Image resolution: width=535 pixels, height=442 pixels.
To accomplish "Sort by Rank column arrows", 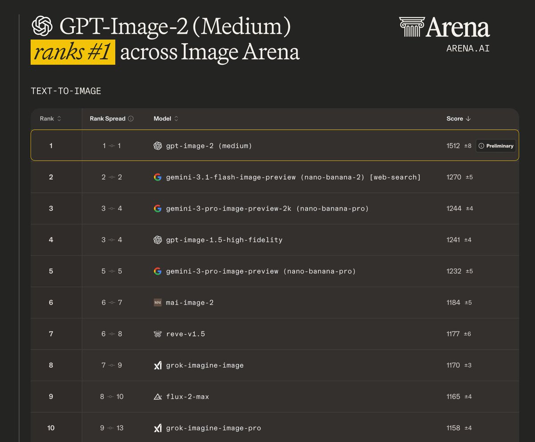I will point(59,119).
